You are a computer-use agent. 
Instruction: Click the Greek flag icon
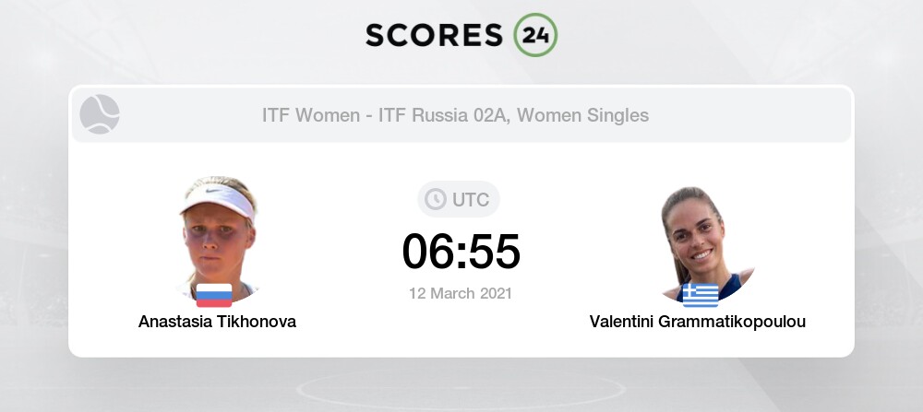(x=701, y=295)
